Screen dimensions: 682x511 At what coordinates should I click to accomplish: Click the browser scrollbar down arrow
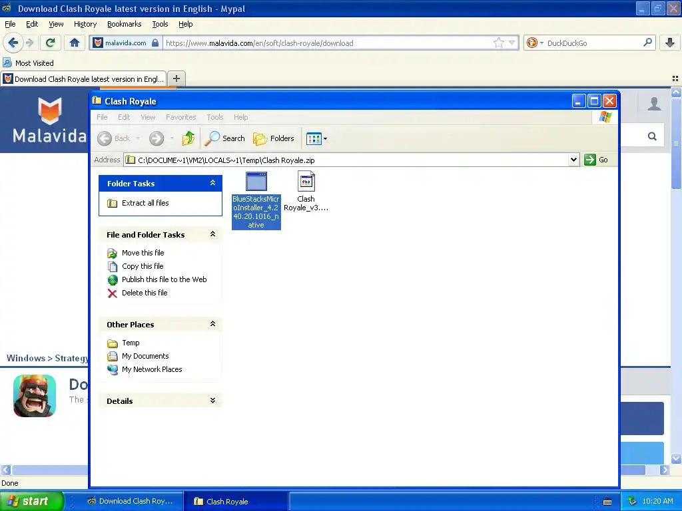coord(676,458)
